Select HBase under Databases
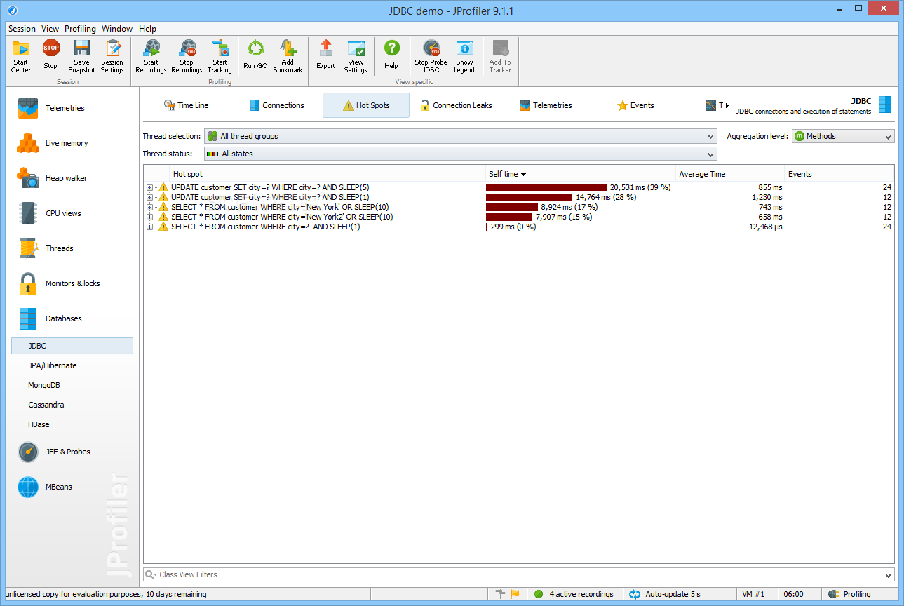The image size is (904, 606). tap(39, 424)
